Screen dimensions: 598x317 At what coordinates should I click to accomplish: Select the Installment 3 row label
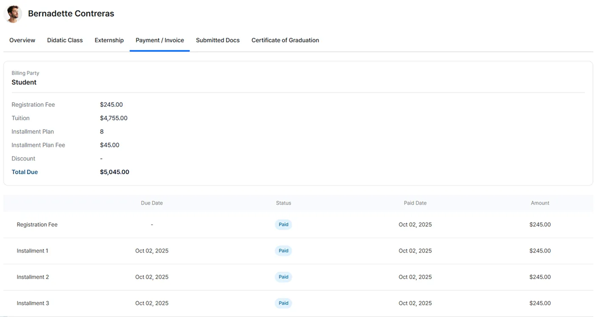tap(33, 303)
